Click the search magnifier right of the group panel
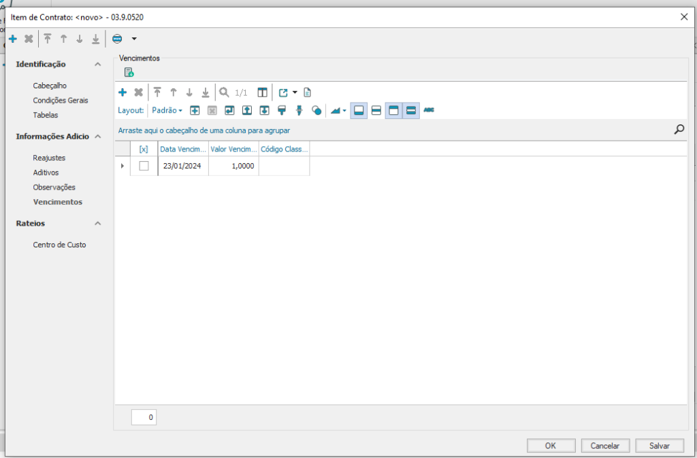The image size is (697, 458). [679, 129]
